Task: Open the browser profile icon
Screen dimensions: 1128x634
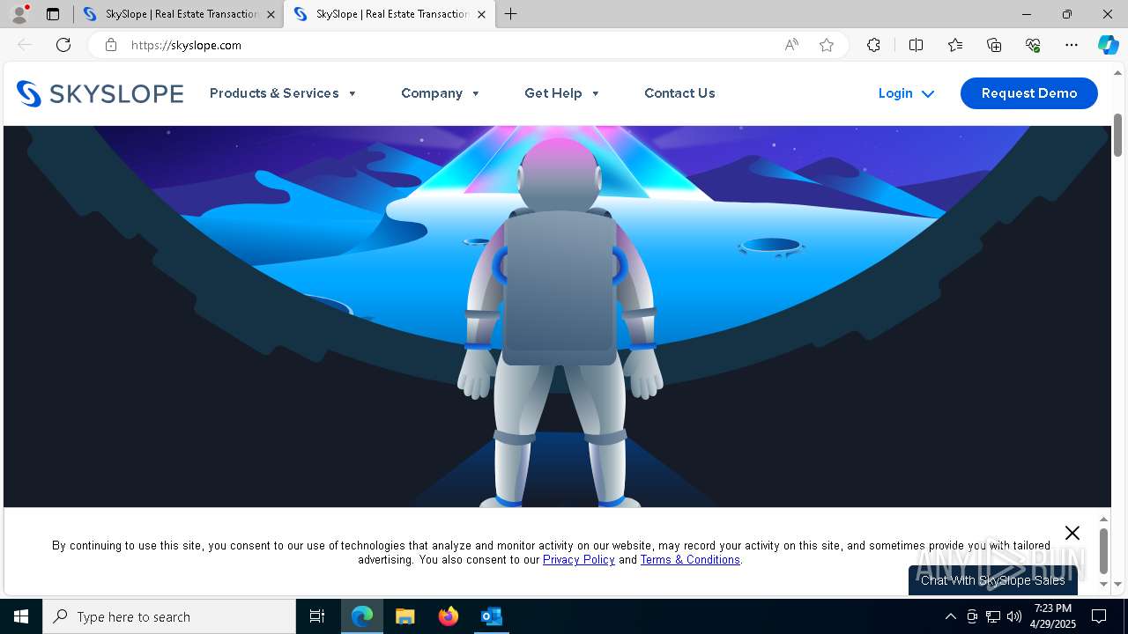Action: click(x=19, y=14)
